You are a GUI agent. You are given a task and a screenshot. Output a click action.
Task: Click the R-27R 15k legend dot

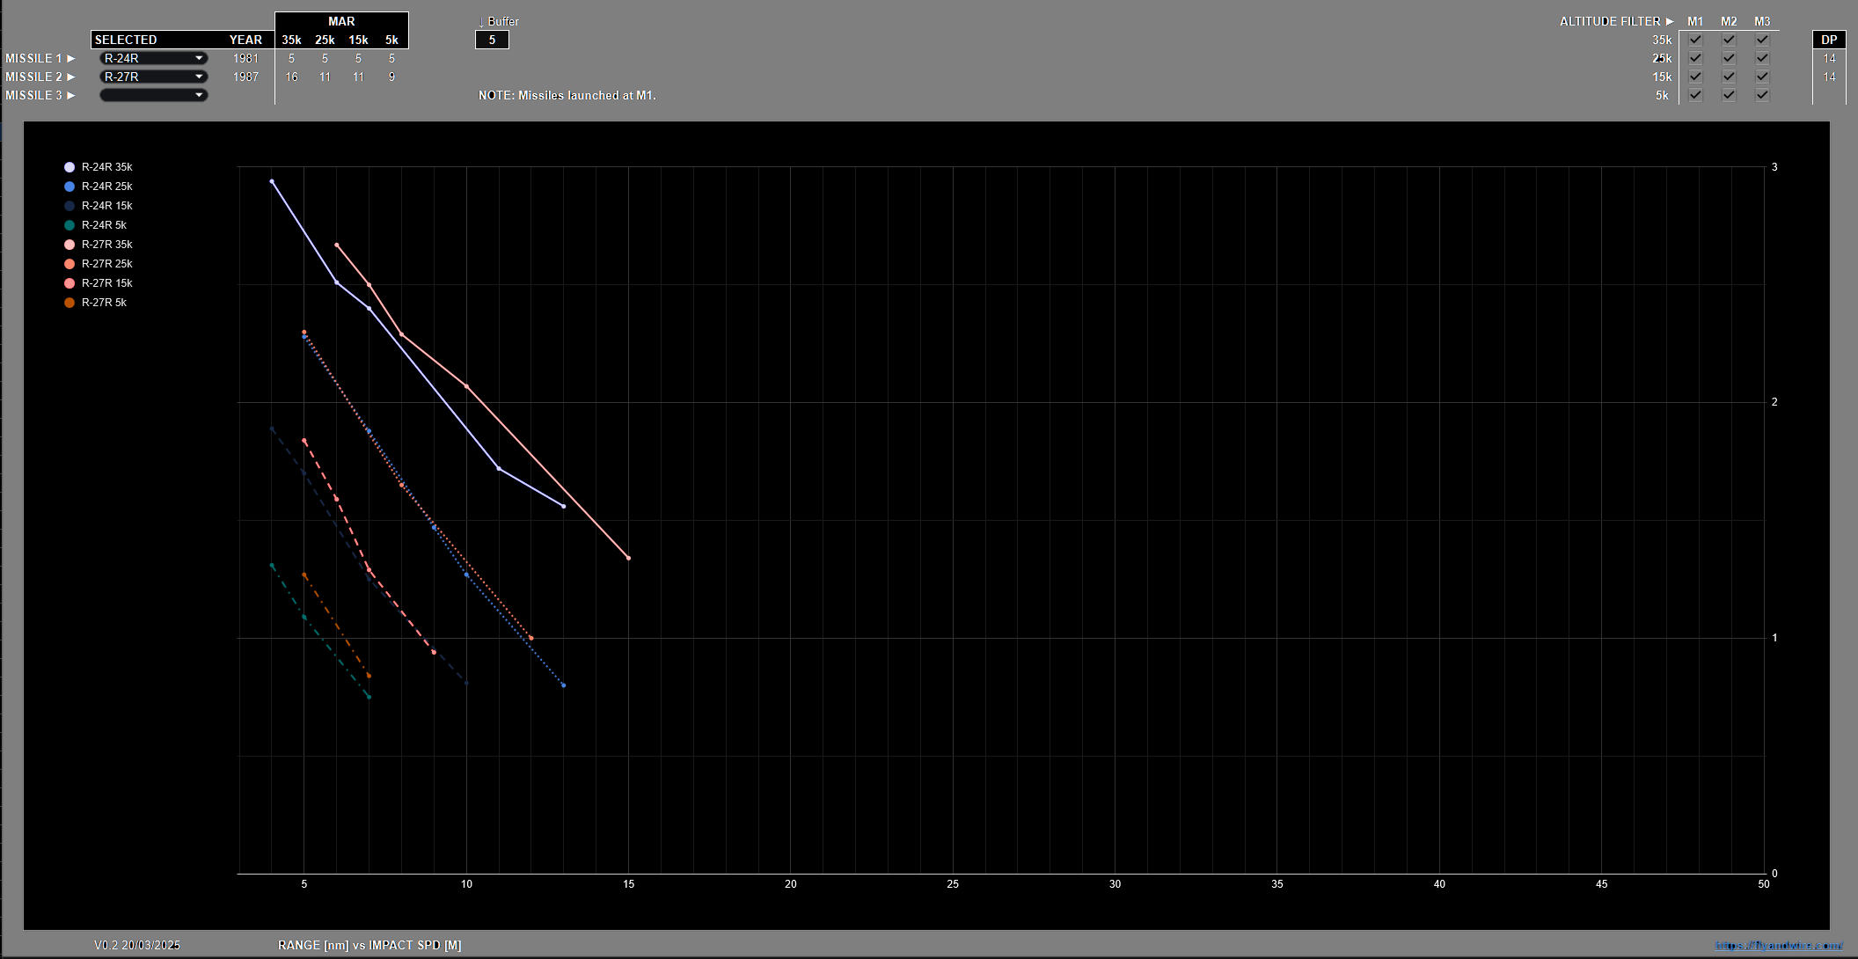69,283
